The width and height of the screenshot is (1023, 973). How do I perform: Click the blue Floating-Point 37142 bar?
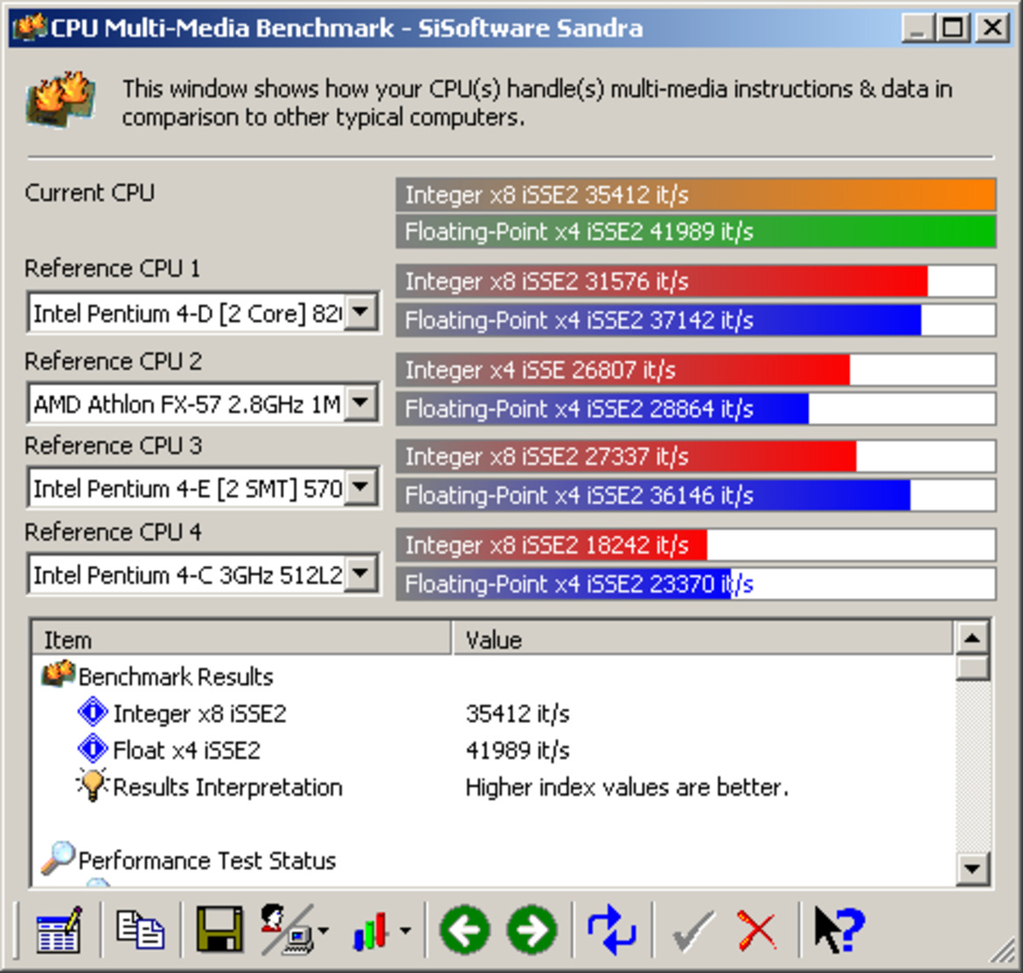(x=695, y=320)
